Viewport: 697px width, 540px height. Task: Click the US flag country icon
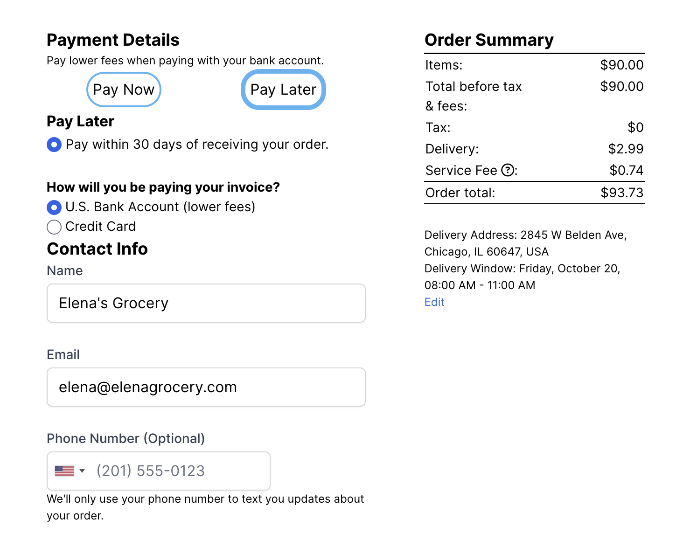[64, 471]
